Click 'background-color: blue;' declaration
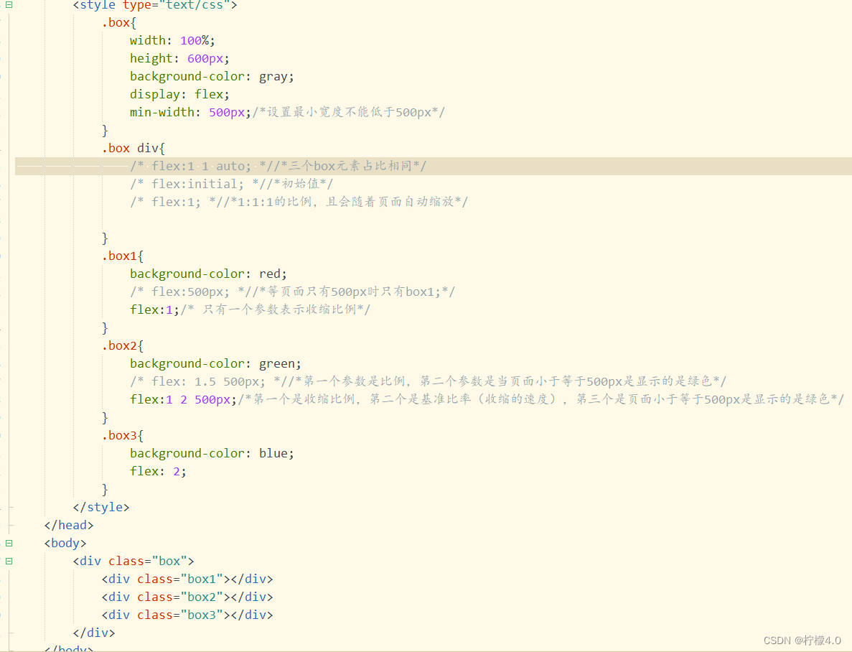Image resolution: width=852 pixels, height=652 pixels. pyautogui.click(x=212, y=453)
